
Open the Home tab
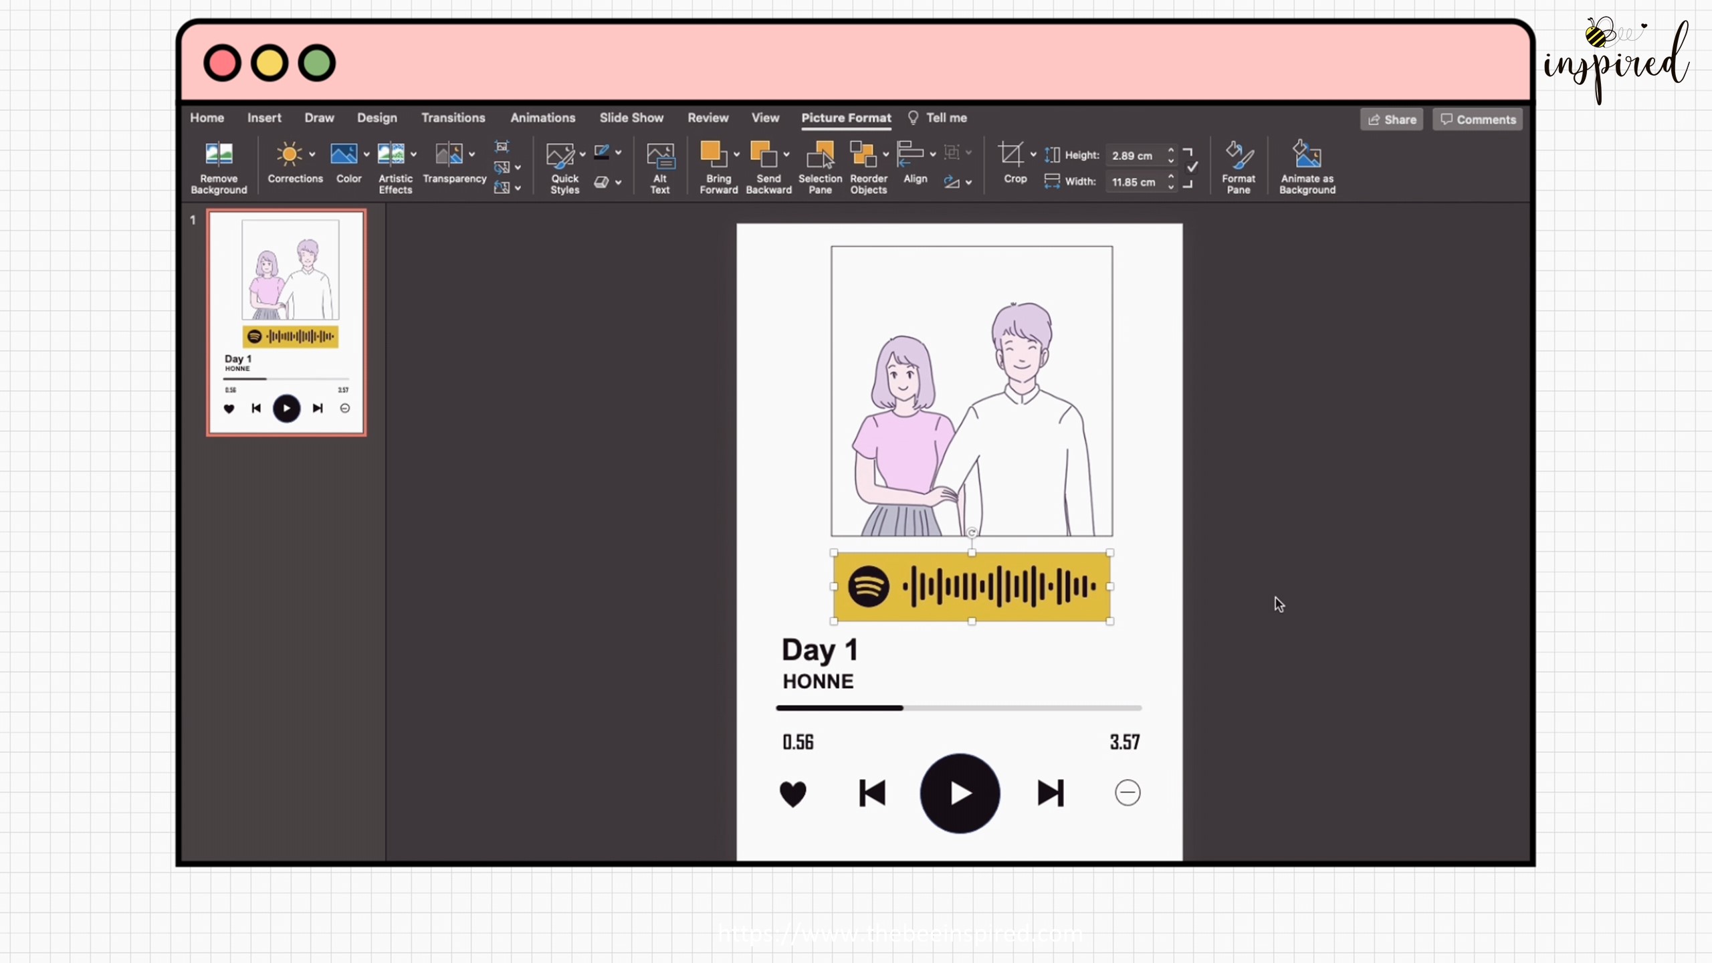pyautogui.click(x=207, y=118)
